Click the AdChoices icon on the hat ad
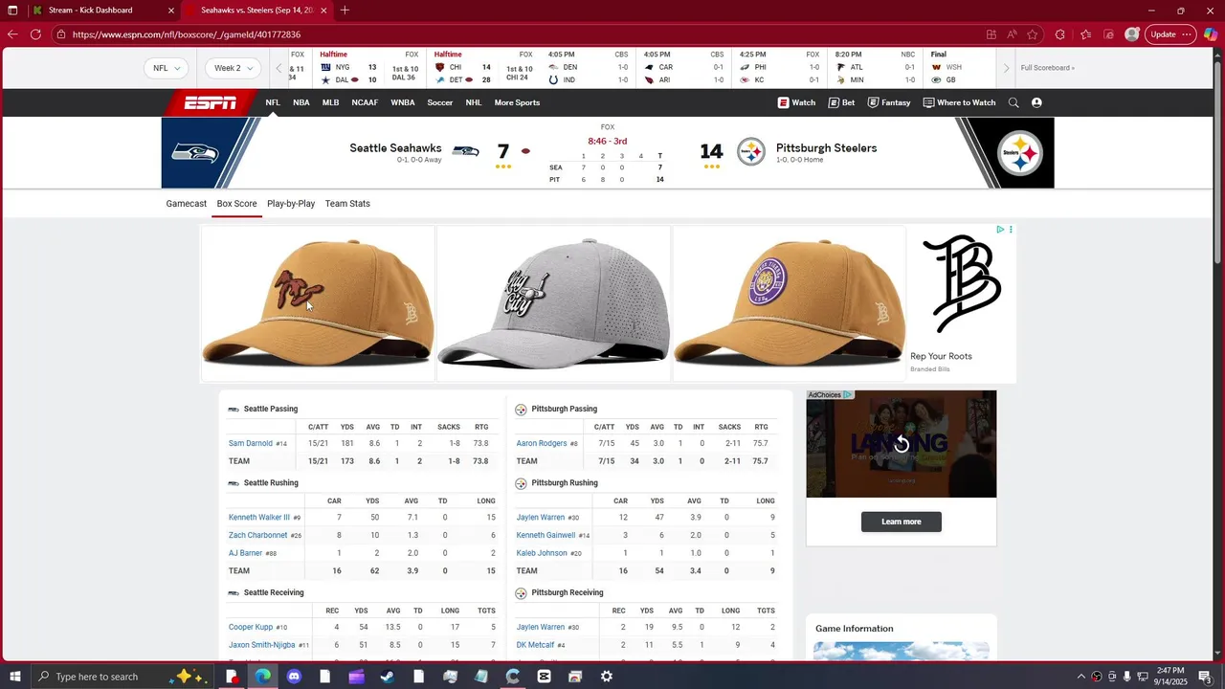Screen dimensions: 1225x689 (1000, 230)
